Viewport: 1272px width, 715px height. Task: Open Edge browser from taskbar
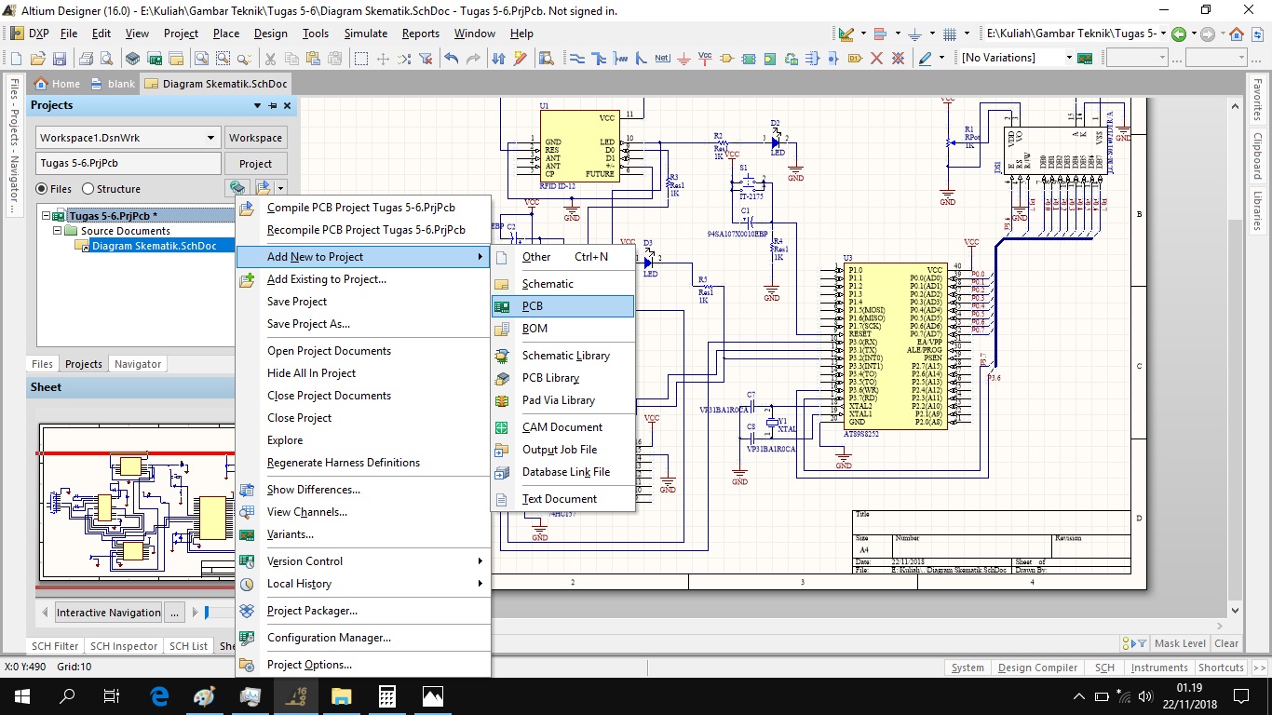coord(158,695)
